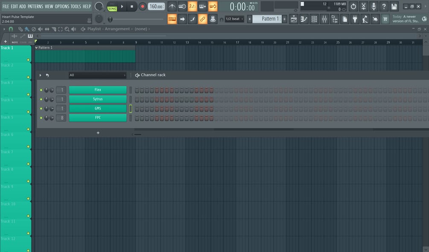Open the TOOLS menu
429x252 pixels.
tap(76, 6)
